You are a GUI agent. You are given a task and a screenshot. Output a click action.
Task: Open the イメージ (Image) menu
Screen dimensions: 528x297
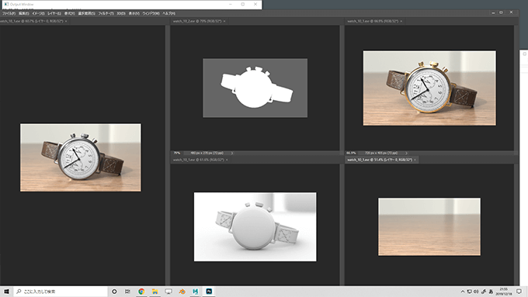tap(38, 13)
